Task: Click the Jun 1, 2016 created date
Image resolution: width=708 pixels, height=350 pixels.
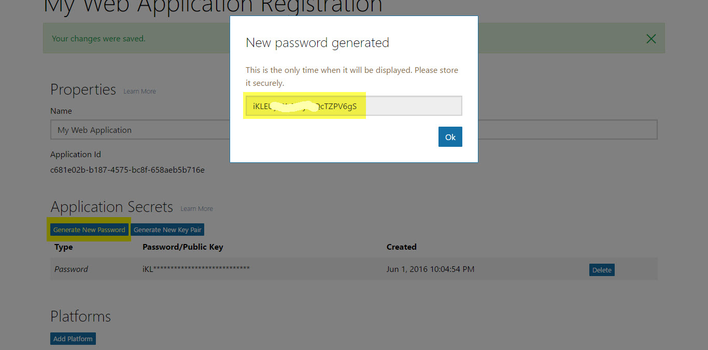Action: (x=430, y=269)
